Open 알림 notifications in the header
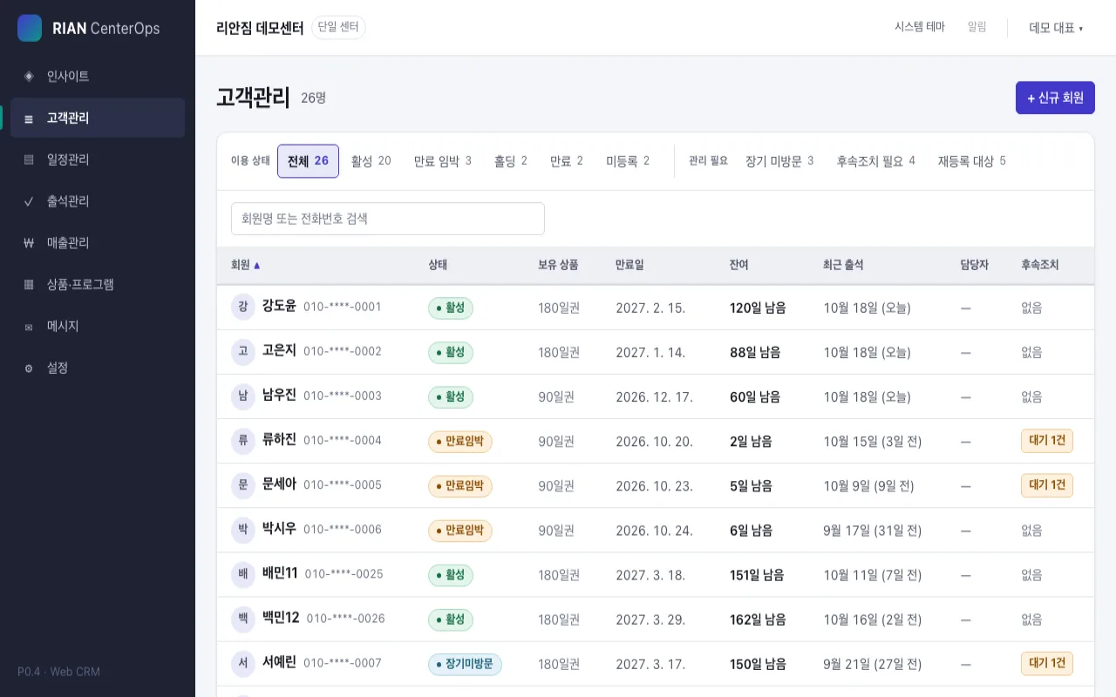This screenshot has height=697, width=1116. [977, 27]
